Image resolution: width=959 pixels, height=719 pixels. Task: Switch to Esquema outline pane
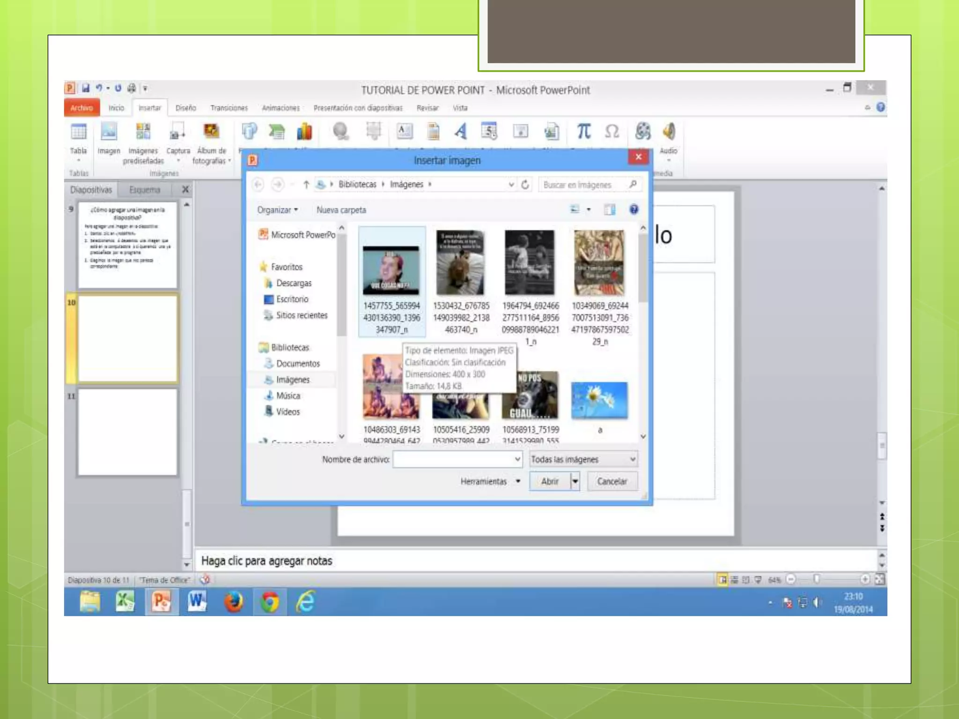145,190
